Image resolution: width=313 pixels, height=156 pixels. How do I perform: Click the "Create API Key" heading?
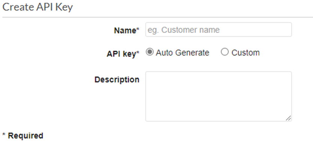pos(38,7)
